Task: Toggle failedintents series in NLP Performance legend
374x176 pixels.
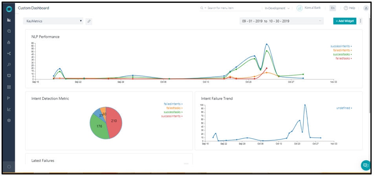Action: [342, 50]
